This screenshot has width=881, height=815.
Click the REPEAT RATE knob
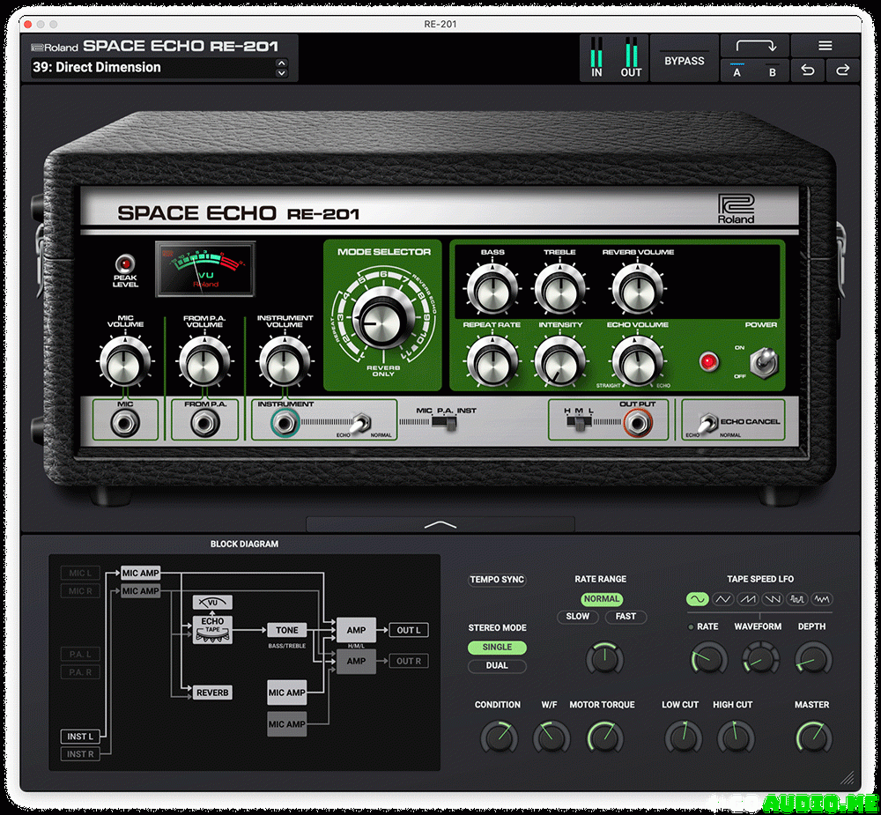click(x=492, y=362)
